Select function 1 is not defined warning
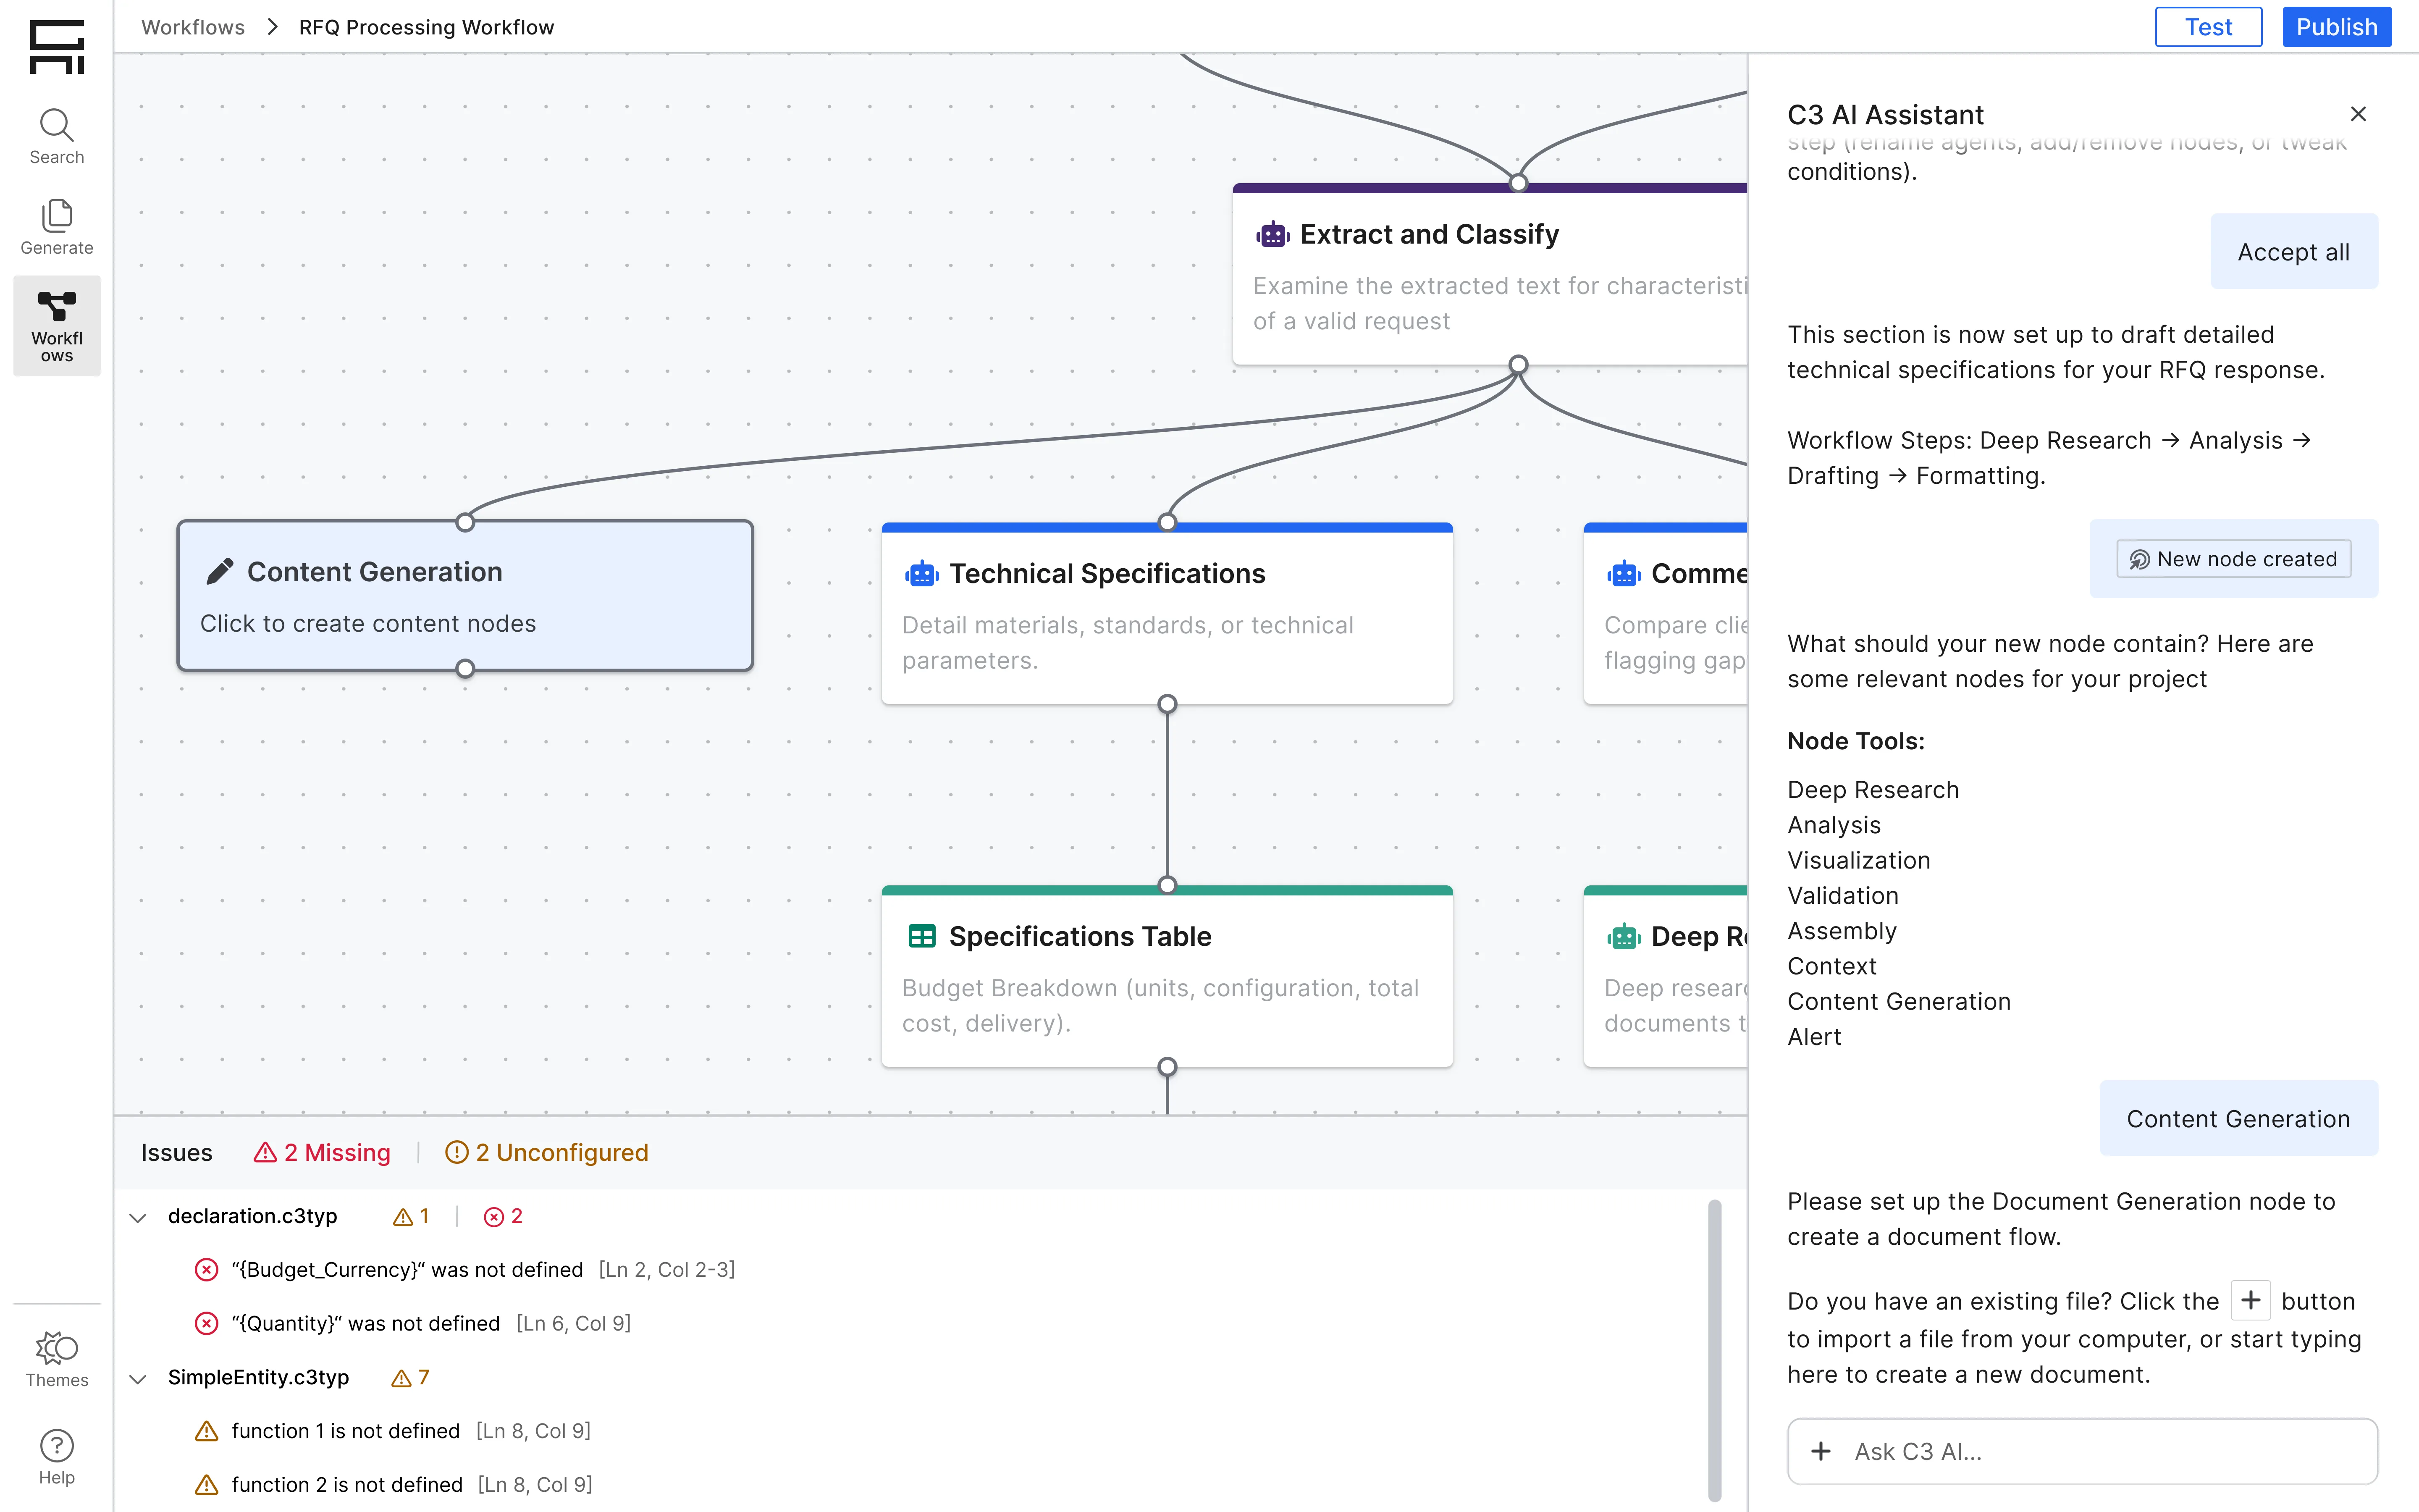 click(393, 1430)
